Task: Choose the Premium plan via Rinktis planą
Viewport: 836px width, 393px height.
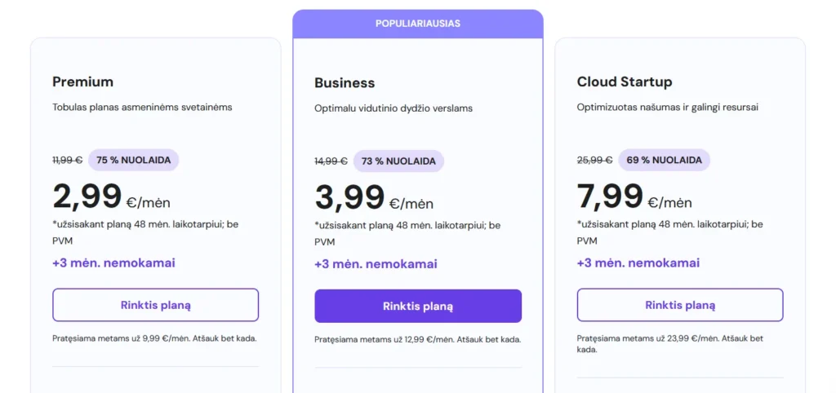Action: (x=156, y=305)
